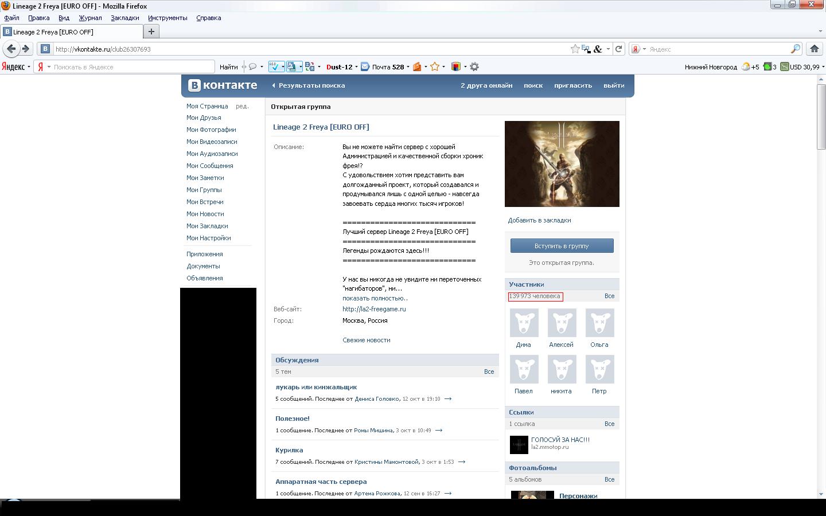Open member Дима's avatar thumbnail
The height and width of the screenshot is (516, 826).
(x=524, y=323)
